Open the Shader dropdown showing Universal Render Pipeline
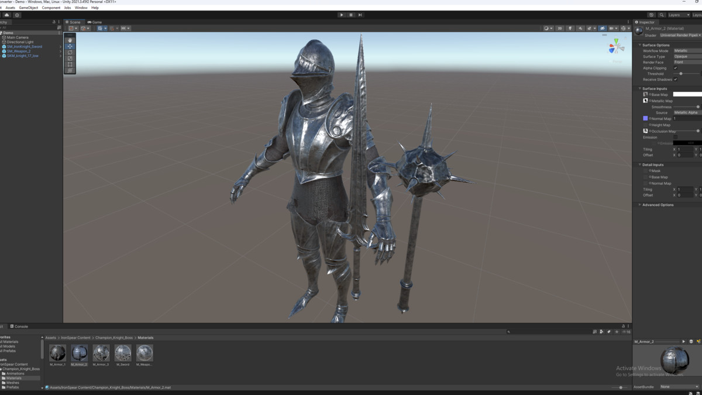 tap(679, 35)
